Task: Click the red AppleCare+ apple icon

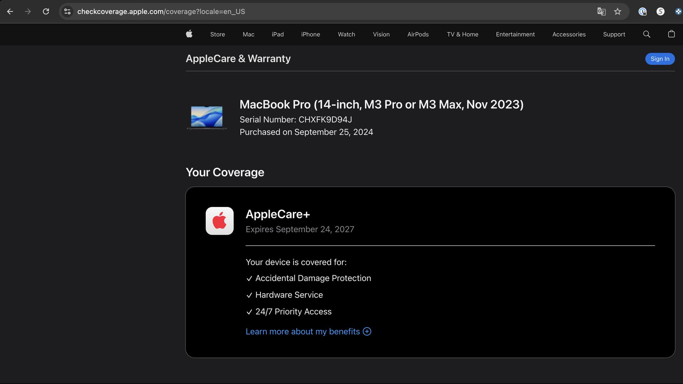Action: [x=220, y=221]
